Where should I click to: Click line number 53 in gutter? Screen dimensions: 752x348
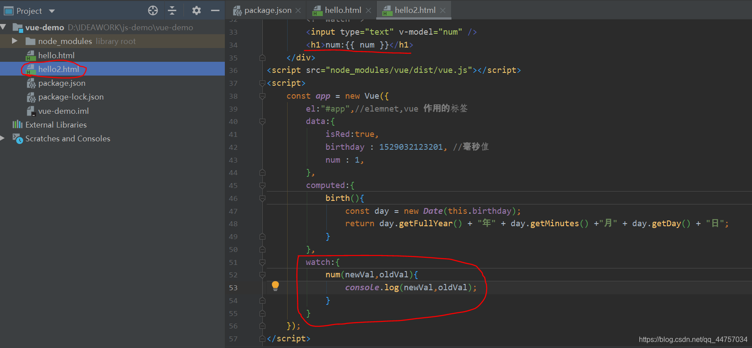pyautogui.click(x=233, y=288)
